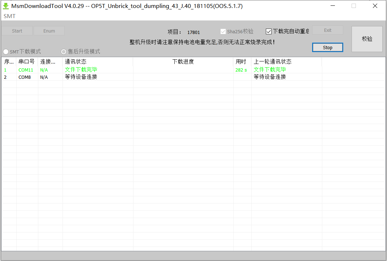Click the green 文件下载完毕 under 上一轮通讯状态
Screen dimensions: 387x261
[x=270, y=70]
